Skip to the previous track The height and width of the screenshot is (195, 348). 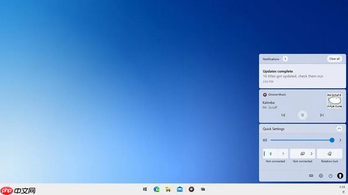tap(283, 115)
